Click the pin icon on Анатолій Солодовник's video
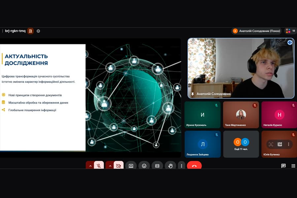 192,94
